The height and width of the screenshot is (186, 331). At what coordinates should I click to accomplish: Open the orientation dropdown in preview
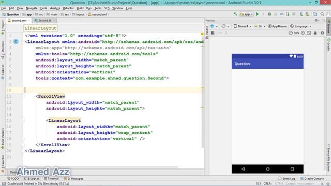pos(225,26)
